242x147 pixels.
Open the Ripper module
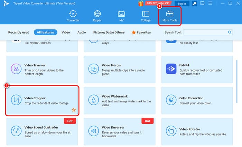[x=97, y=16]
